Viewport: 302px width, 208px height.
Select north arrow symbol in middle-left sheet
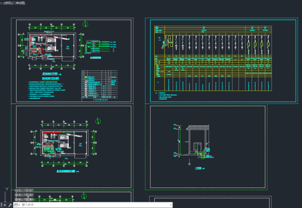[x=98, y=121]
